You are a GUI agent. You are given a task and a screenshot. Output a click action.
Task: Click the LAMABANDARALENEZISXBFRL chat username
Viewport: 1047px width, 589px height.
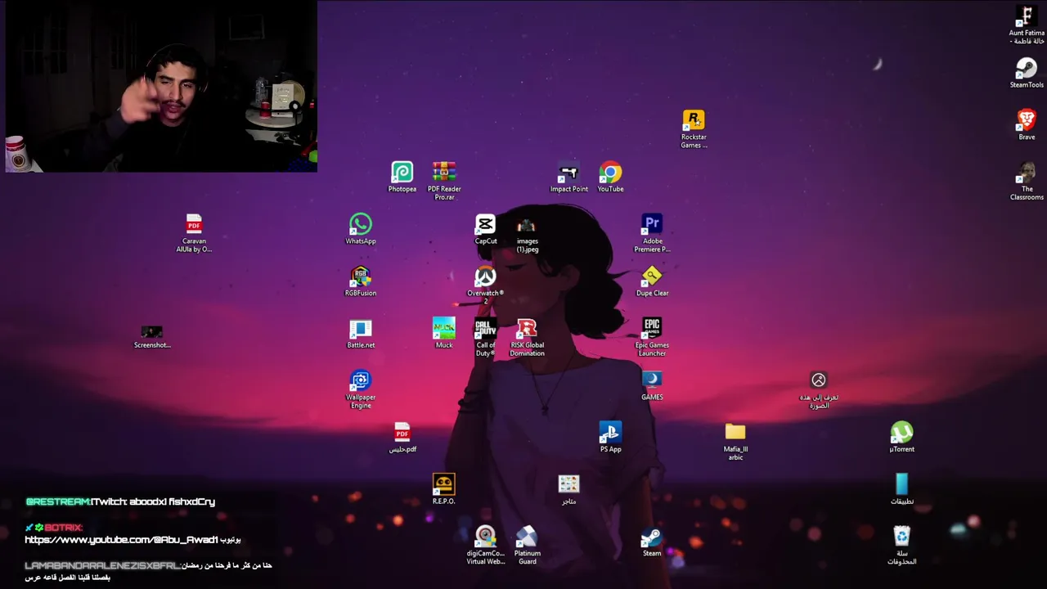(x=102, y=565)
